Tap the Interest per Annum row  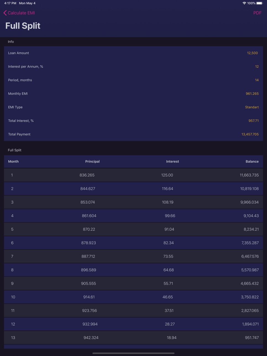(x=133, y=67)
